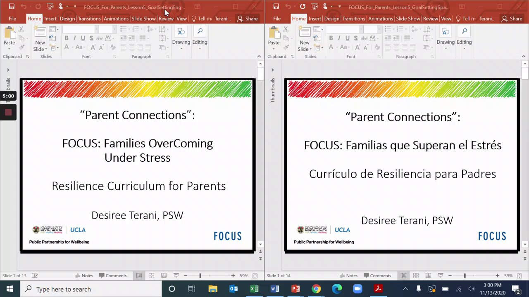Click Share button in English window

[247, 19]
